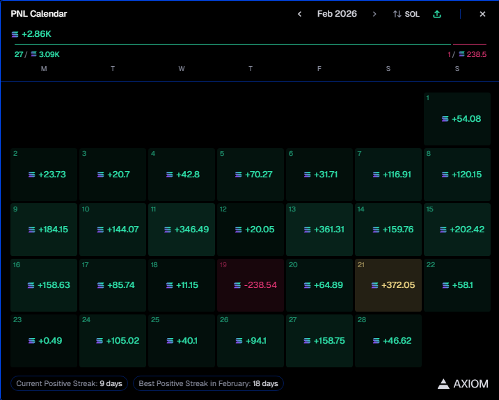
Task: Open the day 26 cell showing +94.1
Action: [x=251, y=341]
